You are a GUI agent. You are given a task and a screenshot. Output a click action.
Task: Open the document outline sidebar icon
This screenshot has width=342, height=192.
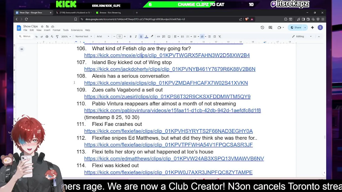22,49
